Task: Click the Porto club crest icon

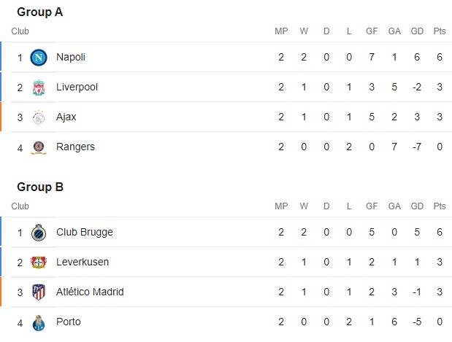Action: pyautogui.click(x=39, y=322)
